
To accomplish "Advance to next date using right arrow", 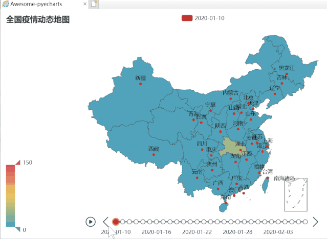I will tap(315, 222).
